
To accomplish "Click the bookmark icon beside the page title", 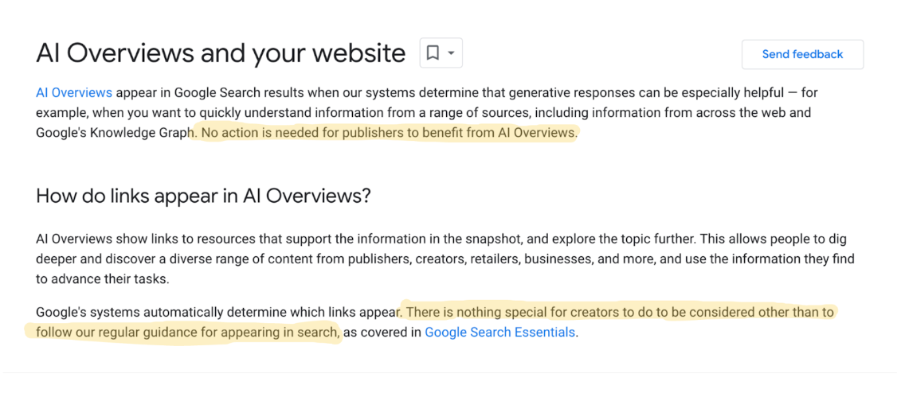I will [x=433, y=53].
